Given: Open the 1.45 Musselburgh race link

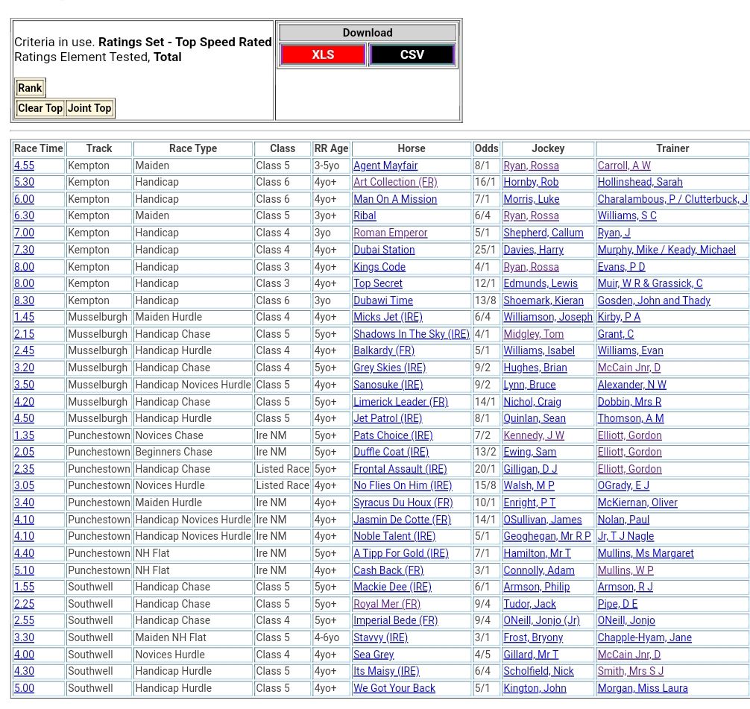Looking at the screenshot, I should pyautogui.click(x=24, y=318).
